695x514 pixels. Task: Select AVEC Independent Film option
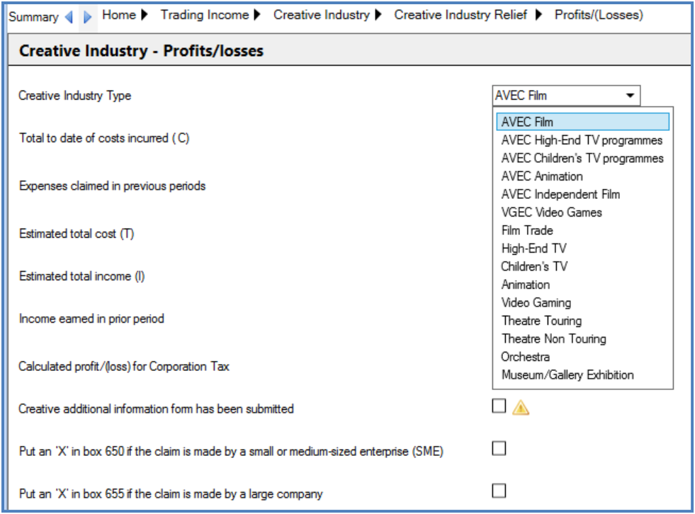[560, 195]
